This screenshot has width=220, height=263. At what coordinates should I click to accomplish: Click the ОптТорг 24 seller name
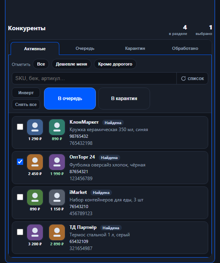[82, 157]
